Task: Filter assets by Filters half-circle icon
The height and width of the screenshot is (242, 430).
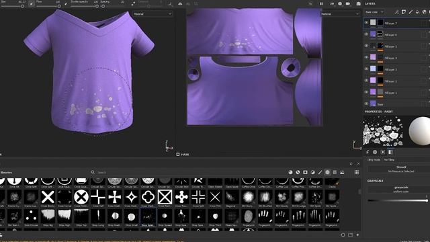Action: (312, 172)
